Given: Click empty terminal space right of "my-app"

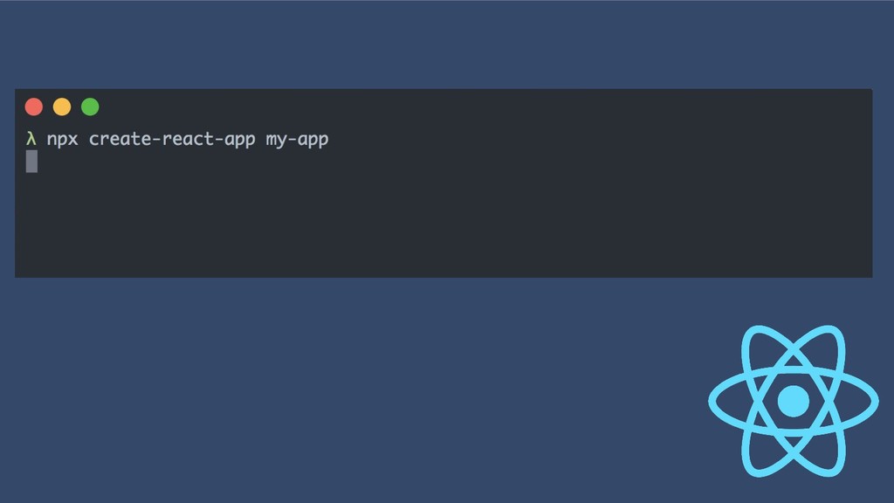Looking at the screenshot, I should (599, 140).
